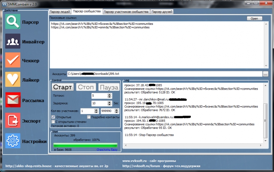Click Log horizontal scrollbar left arrow
Screen dimensions: 274x172
click(126, 145)
